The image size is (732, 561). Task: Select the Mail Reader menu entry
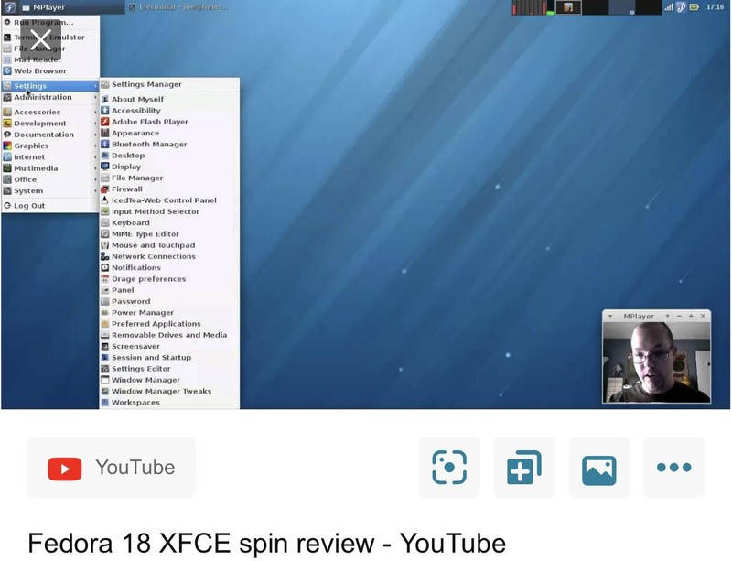(50, 59)
